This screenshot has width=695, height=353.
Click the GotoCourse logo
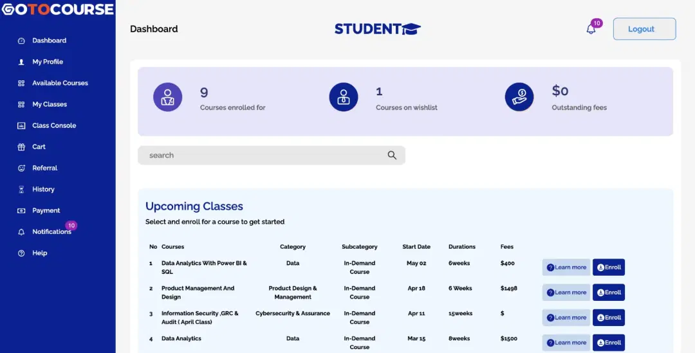click(x=57, y=10)
